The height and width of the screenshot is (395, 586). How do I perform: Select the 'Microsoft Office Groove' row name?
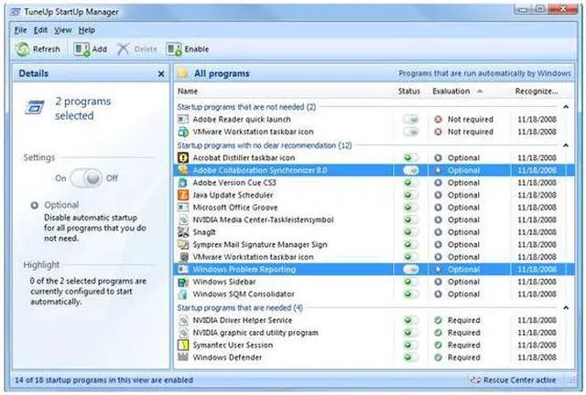click(235, 208)
